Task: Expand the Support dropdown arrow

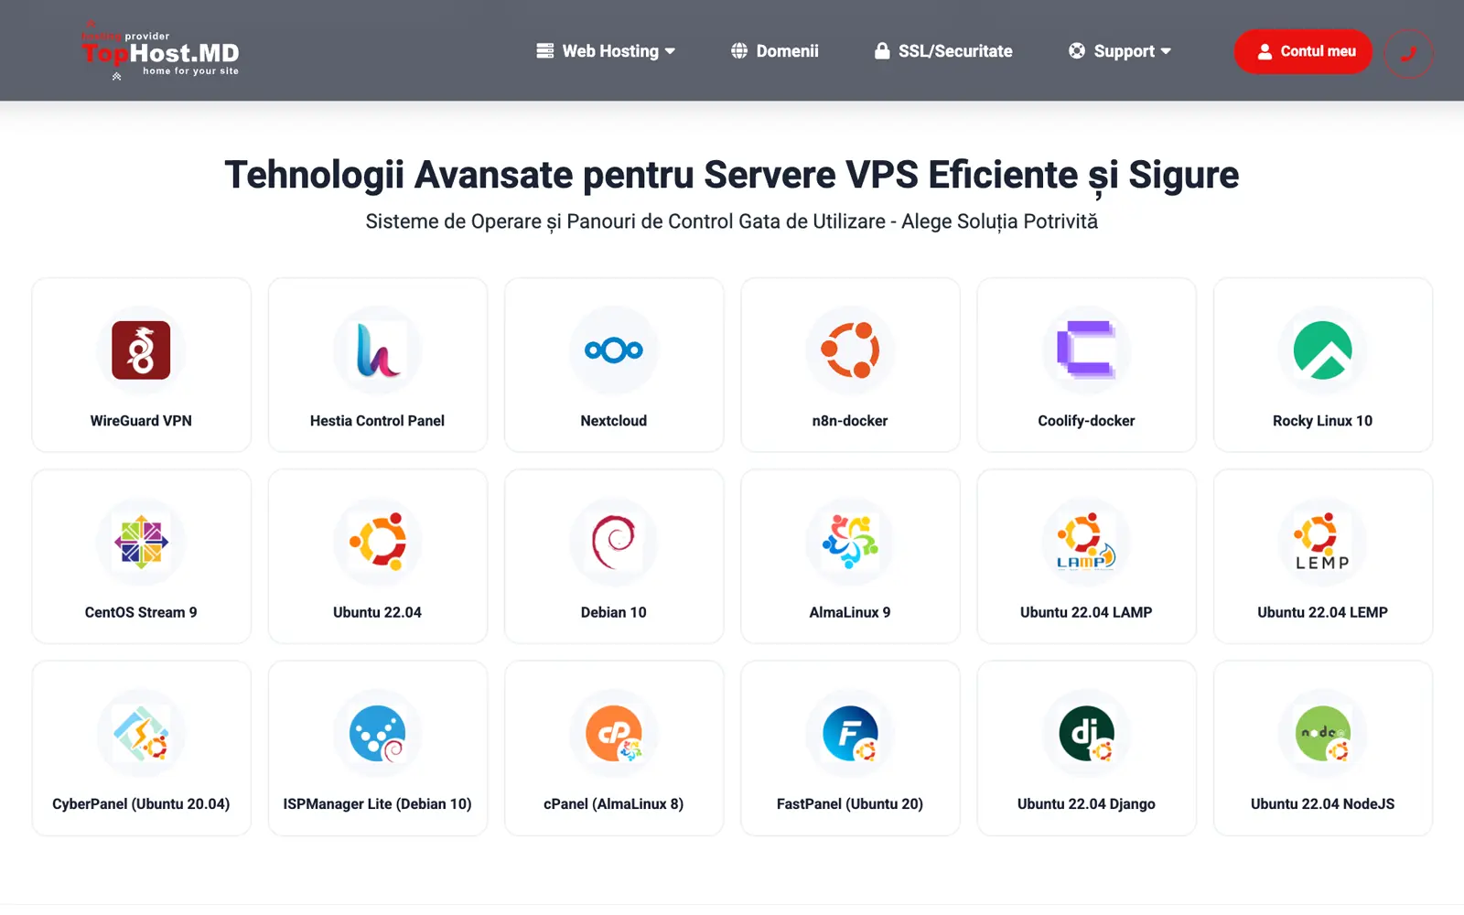Action: [x=1166, y=52]
